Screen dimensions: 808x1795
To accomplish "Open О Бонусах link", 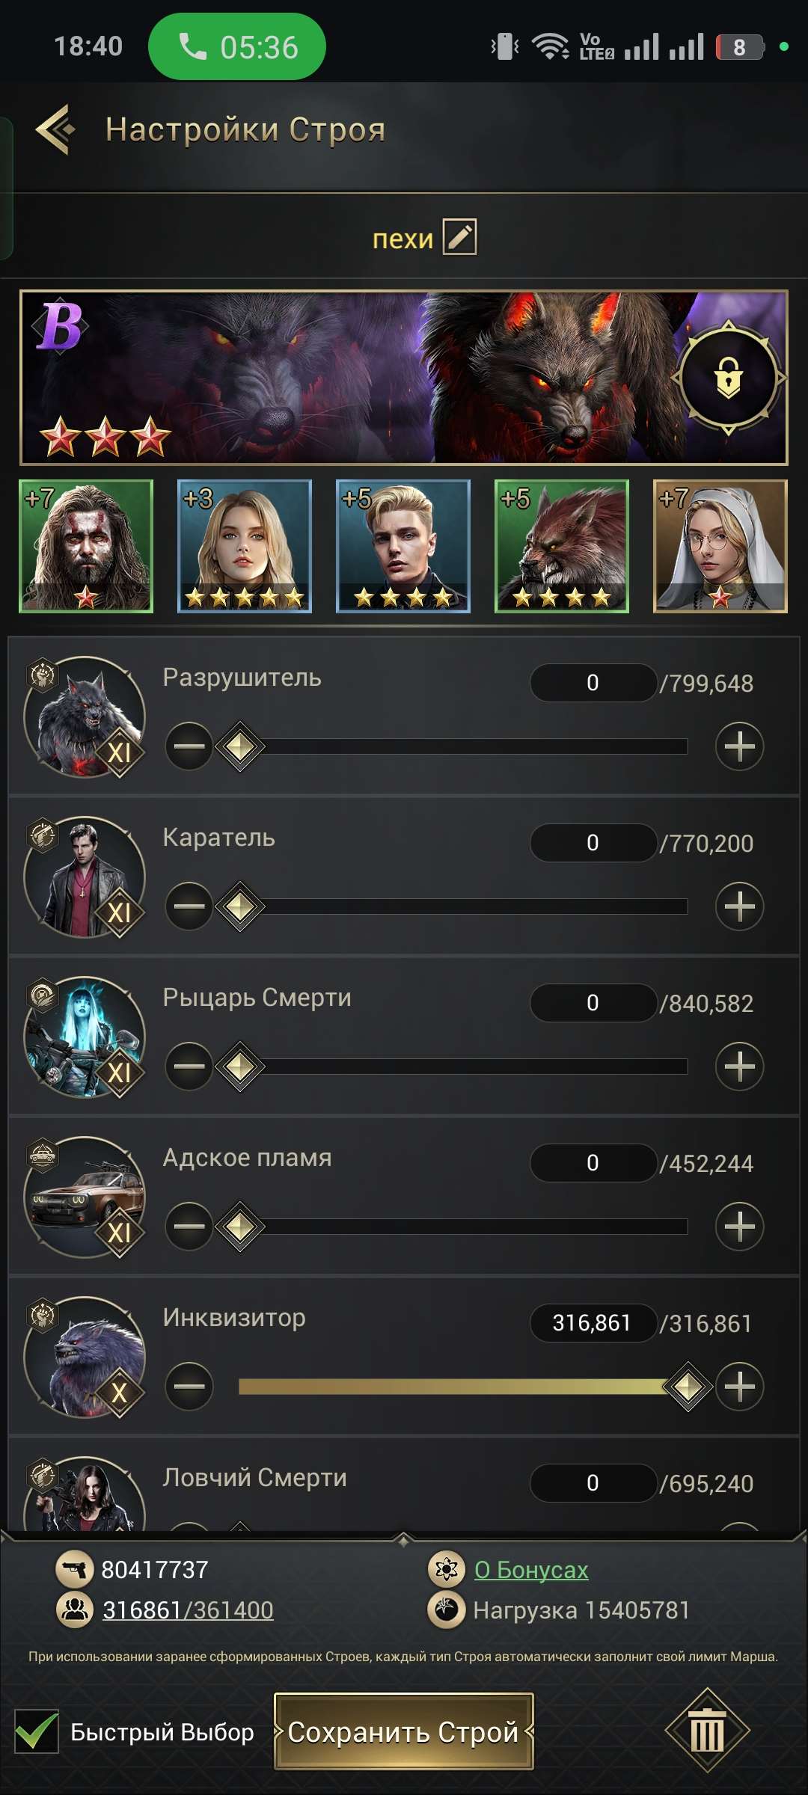I will (531, 1569).
